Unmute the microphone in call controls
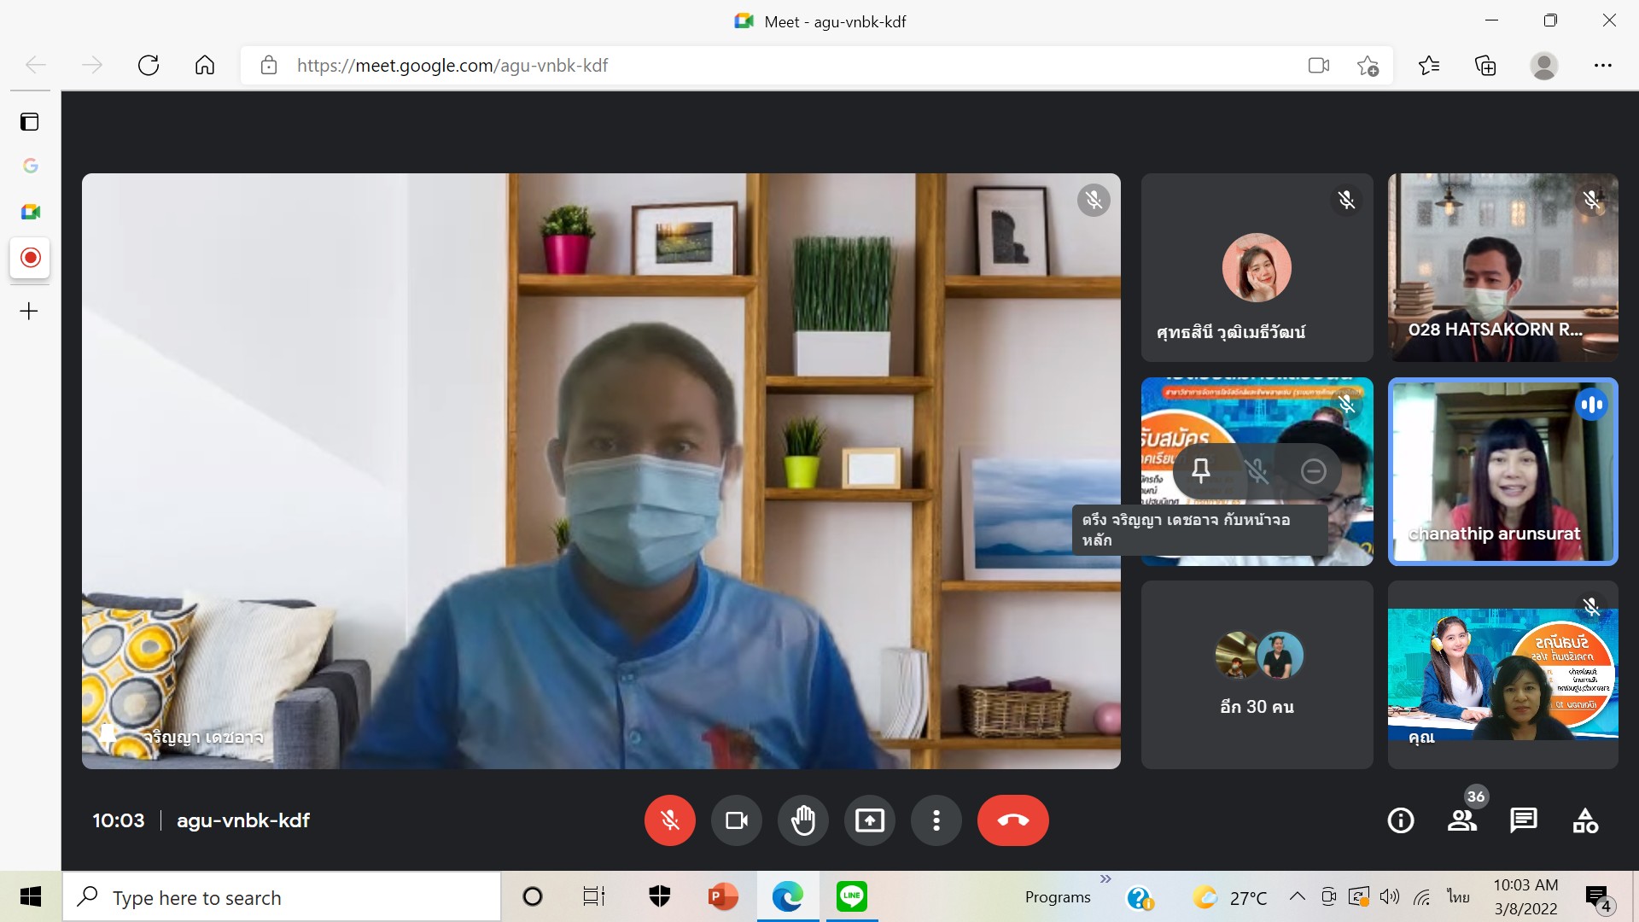Screen dimensions: 1639x922 [x=669, y=820]
